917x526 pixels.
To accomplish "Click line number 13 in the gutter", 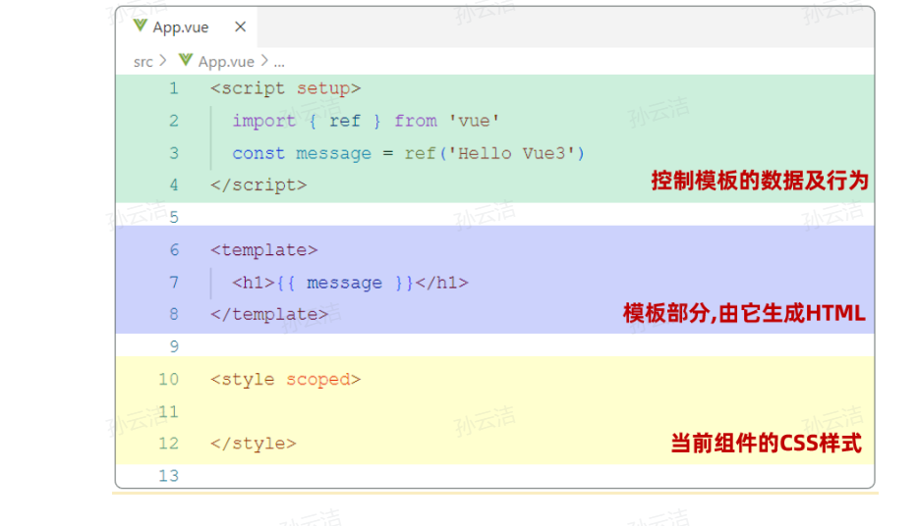I will pyautogui.click(x=168, y=476).
